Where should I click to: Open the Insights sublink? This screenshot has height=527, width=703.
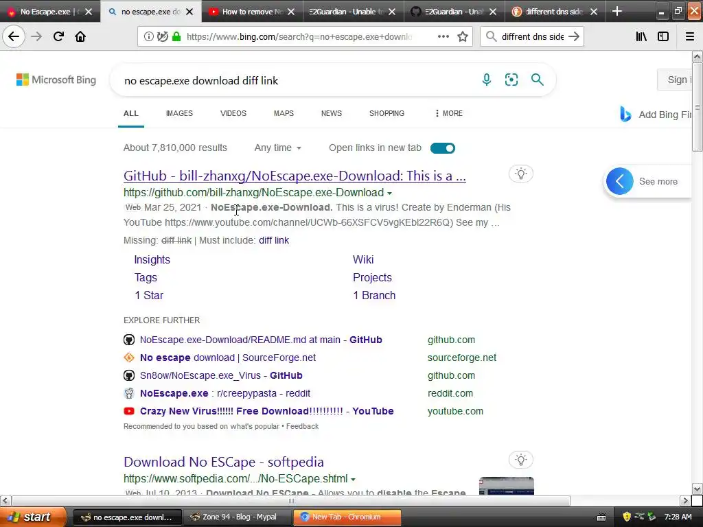[152, 259]
